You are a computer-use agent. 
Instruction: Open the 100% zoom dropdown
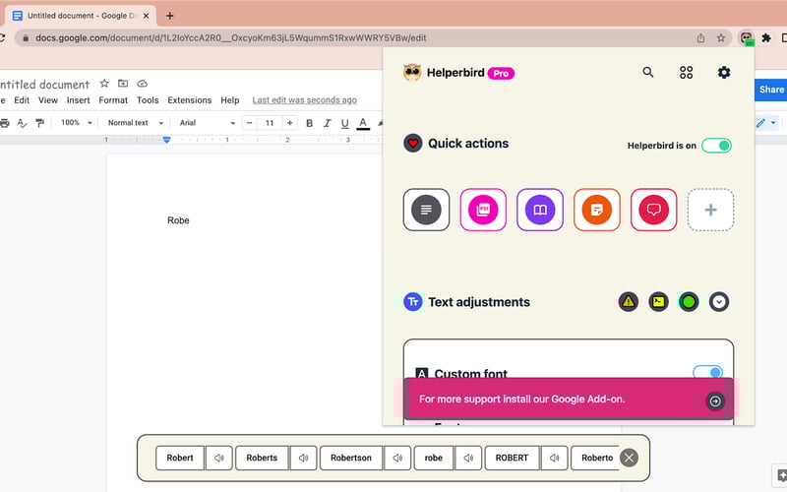(x=77, y=123)
